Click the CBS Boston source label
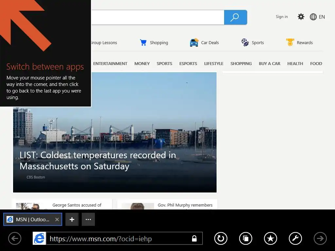Image resolution: width=335 pixels, height=251 pixels. point(36,177)
